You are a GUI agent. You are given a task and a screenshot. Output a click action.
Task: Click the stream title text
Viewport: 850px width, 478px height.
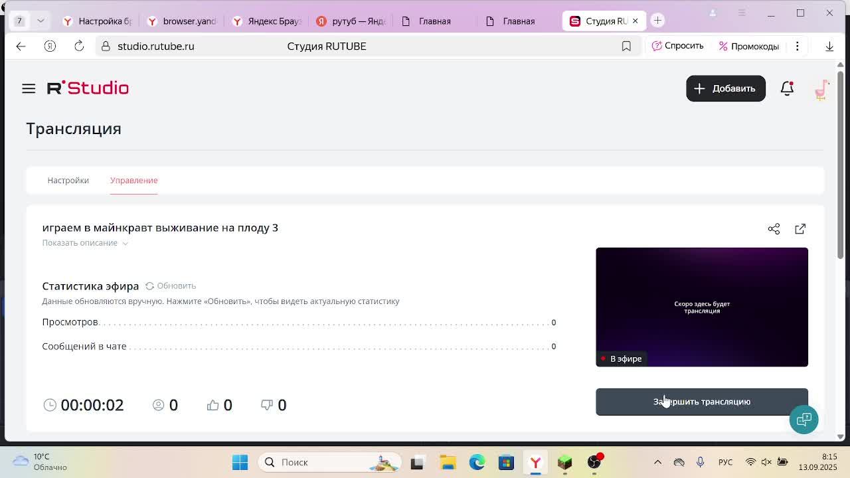coord(160,228)
